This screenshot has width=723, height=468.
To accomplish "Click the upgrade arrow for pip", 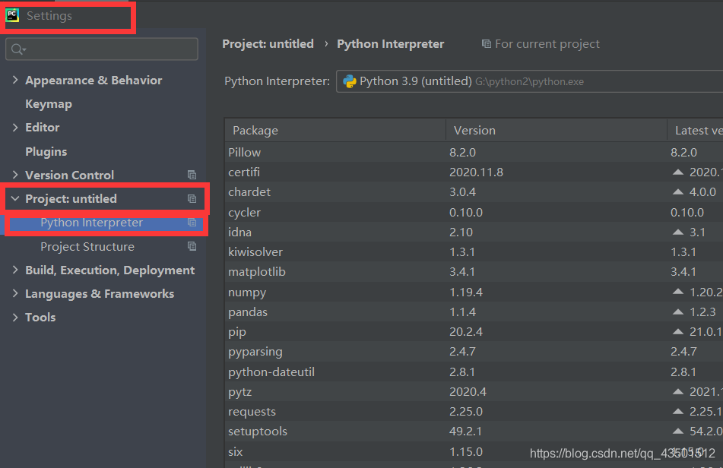I will (678, 332).
